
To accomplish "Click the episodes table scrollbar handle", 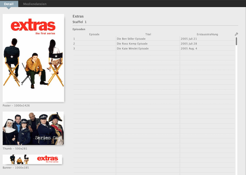I will tap(236, 41).
